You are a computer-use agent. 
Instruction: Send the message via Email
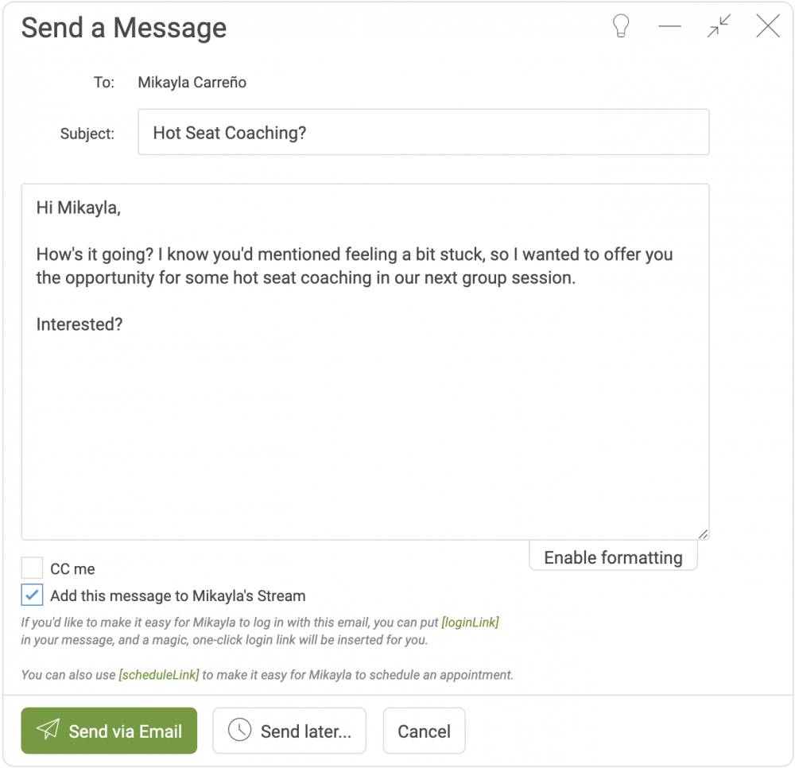pos(109,731)
